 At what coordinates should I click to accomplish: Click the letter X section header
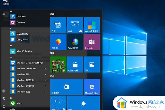point(11,98)
